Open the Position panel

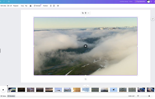45,6
